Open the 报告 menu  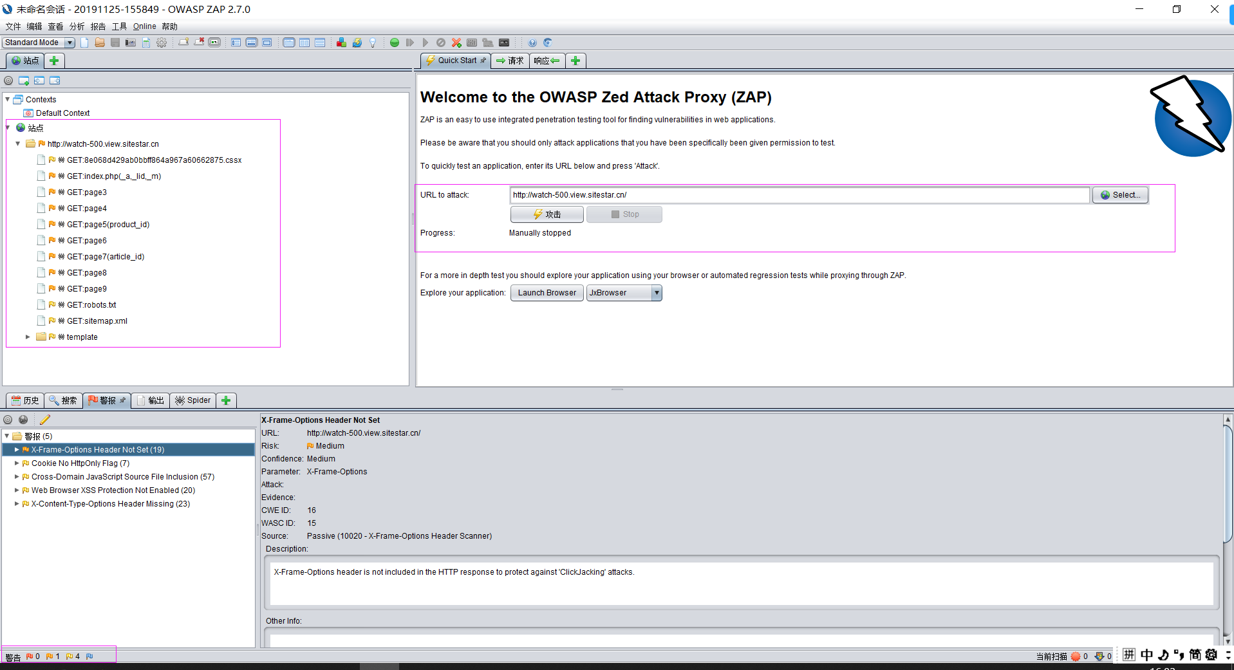pos(98,26)
